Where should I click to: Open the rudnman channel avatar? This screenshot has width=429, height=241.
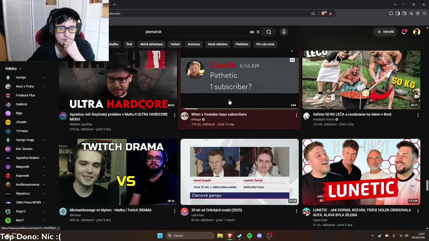(185, 212)
